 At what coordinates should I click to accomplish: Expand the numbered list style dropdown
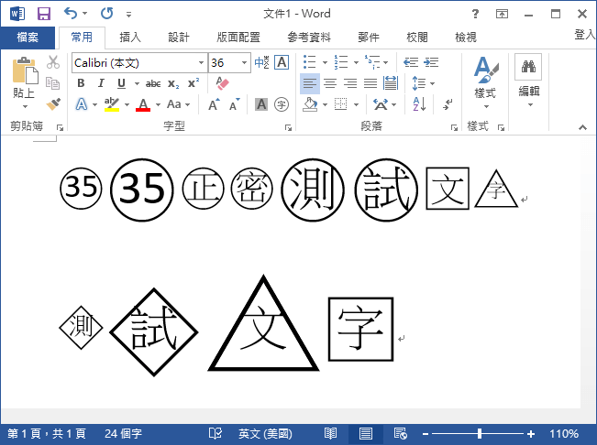coord(356,62)
